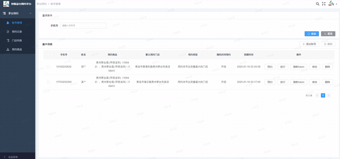340x159 pixels.
Task: Click 修改 for the 15165252632 row
Action: 314,67
